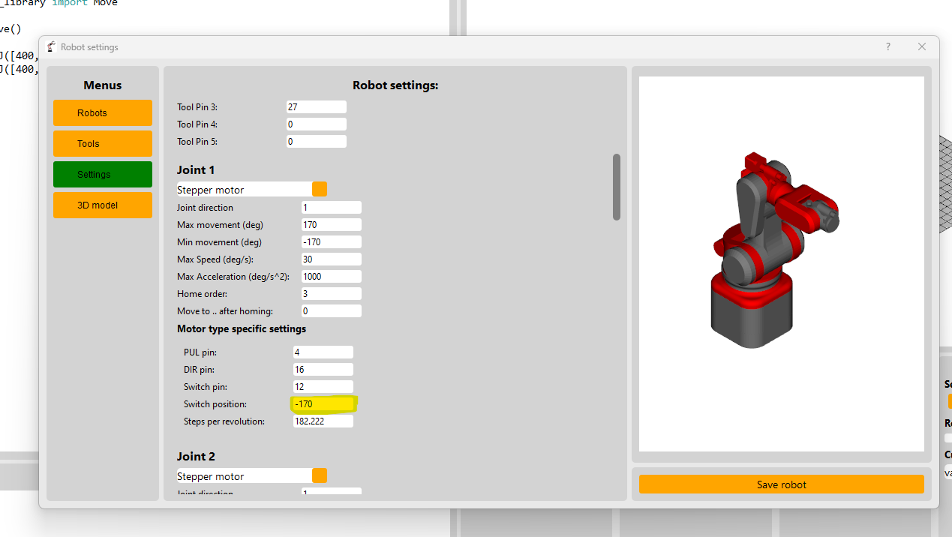
Task: Select the Steps per revolution field
Action: (x=323, y=421)
